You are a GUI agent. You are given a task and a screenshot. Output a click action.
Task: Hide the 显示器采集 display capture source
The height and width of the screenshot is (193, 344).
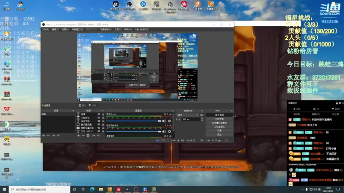click(x=99, y=124)
